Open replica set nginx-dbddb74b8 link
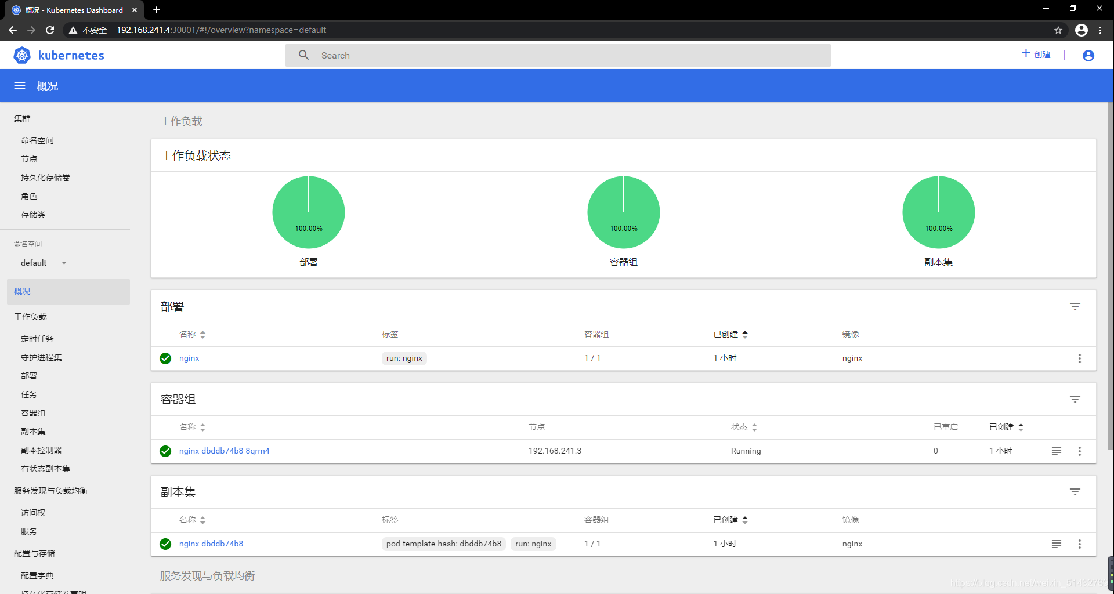Viewport: 1114px width, 594px height. pyautogui.click(x=211, y=544)
